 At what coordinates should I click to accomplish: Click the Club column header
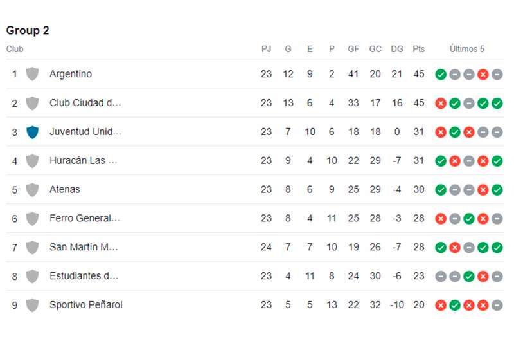(15, 49)
